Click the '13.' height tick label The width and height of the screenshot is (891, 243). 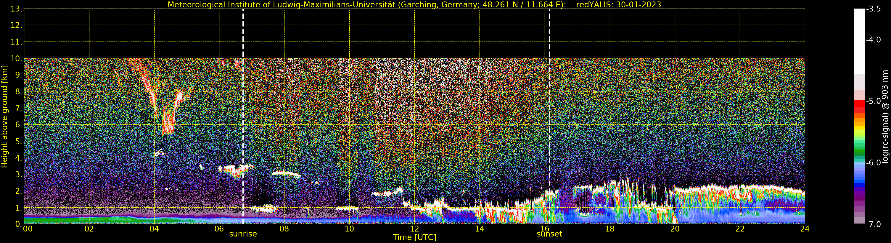(16, 9)
